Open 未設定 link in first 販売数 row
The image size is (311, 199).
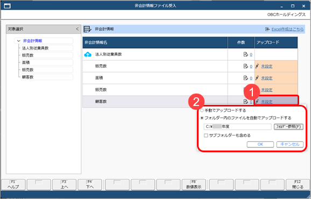pos(267,66)
